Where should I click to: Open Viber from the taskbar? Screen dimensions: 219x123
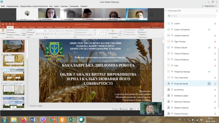tap(43, 120)
